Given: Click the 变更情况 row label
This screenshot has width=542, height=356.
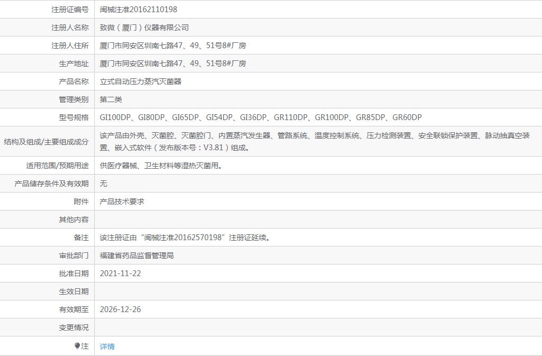Looking at the screenshot, I should [x=74, y=327].
